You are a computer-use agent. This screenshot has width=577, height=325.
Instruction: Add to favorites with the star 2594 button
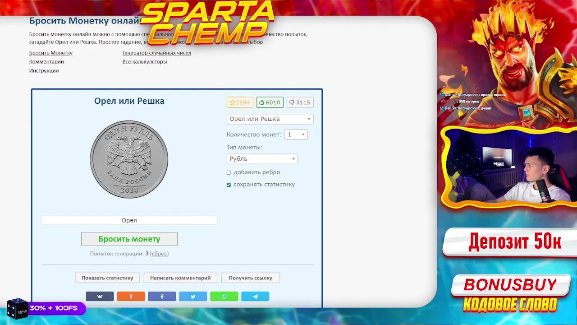point(240,102)
